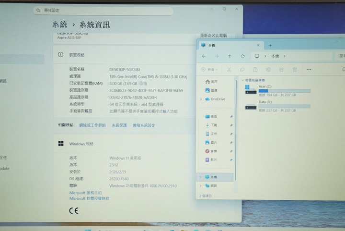The image size is (345, 231).
Task: Go up one folder with the Up arrow
Action: coord(230,56)
